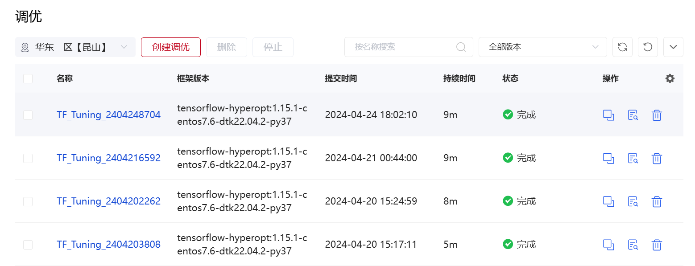Delete TF_Tuning_2404216592 via trash icon
695x266 pixels.
[x=657, y=158]
